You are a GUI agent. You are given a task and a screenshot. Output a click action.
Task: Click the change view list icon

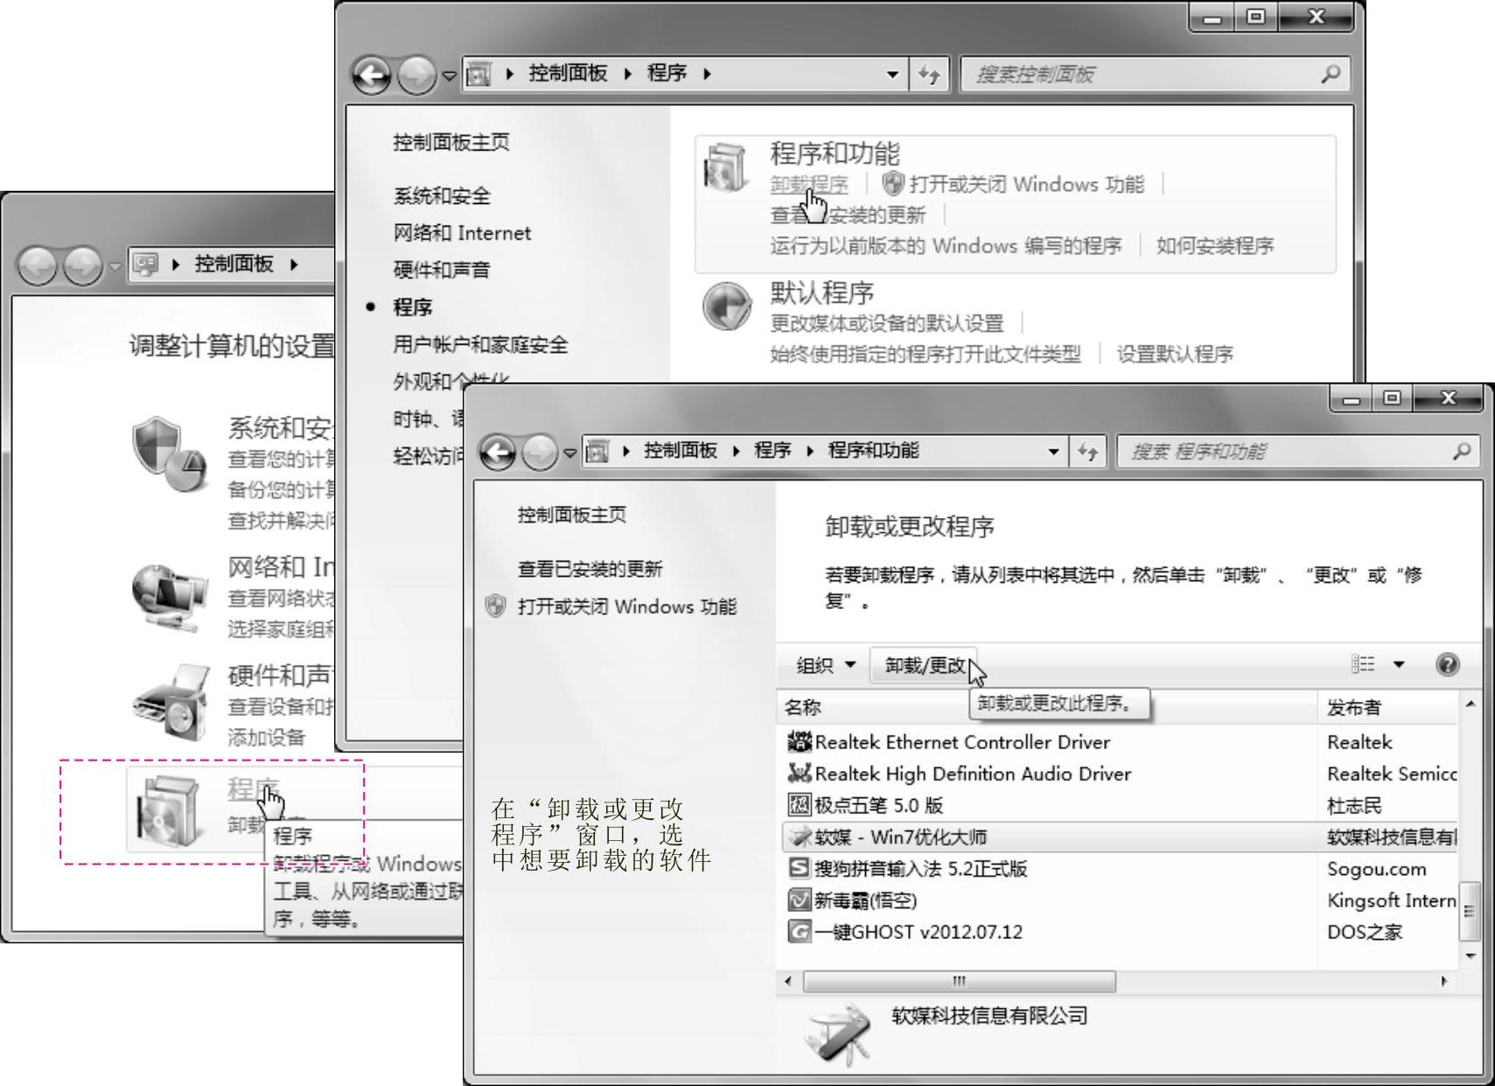pos(1363,664)
